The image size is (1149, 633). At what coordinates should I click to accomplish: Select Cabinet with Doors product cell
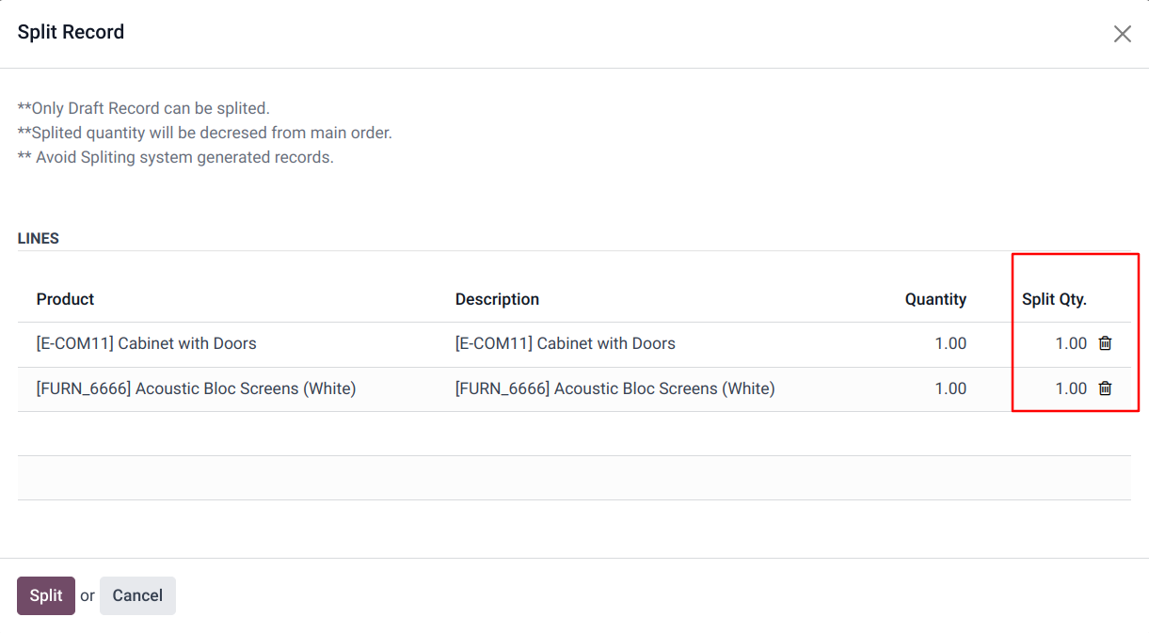146,343
